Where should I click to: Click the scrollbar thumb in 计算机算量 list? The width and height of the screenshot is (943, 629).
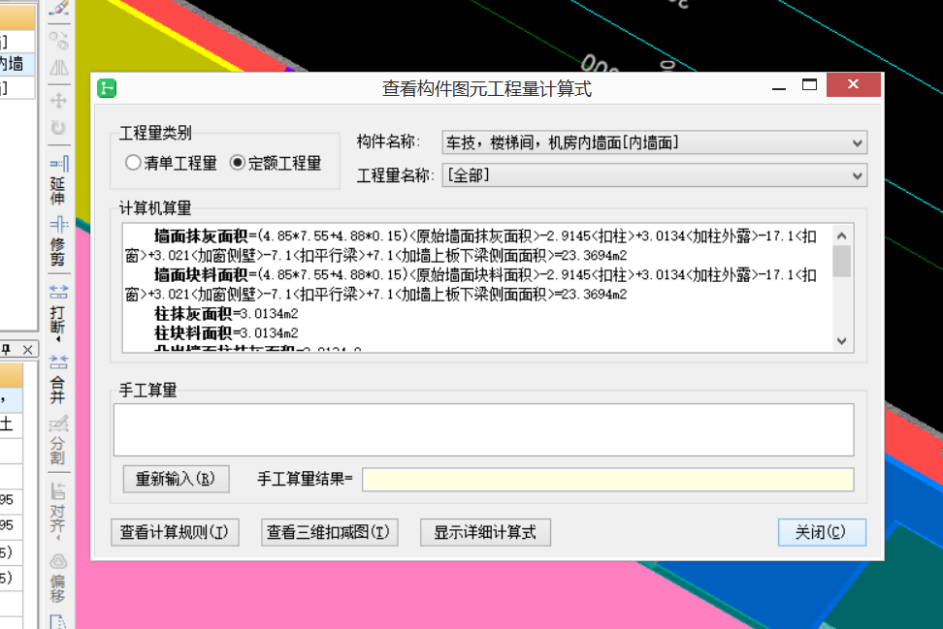[841, 262]
